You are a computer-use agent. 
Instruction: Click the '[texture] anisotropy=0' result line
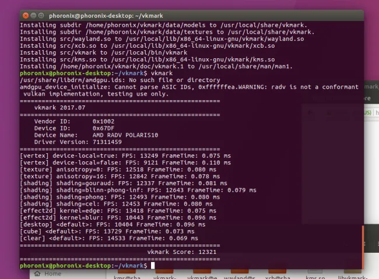point(118,169)
